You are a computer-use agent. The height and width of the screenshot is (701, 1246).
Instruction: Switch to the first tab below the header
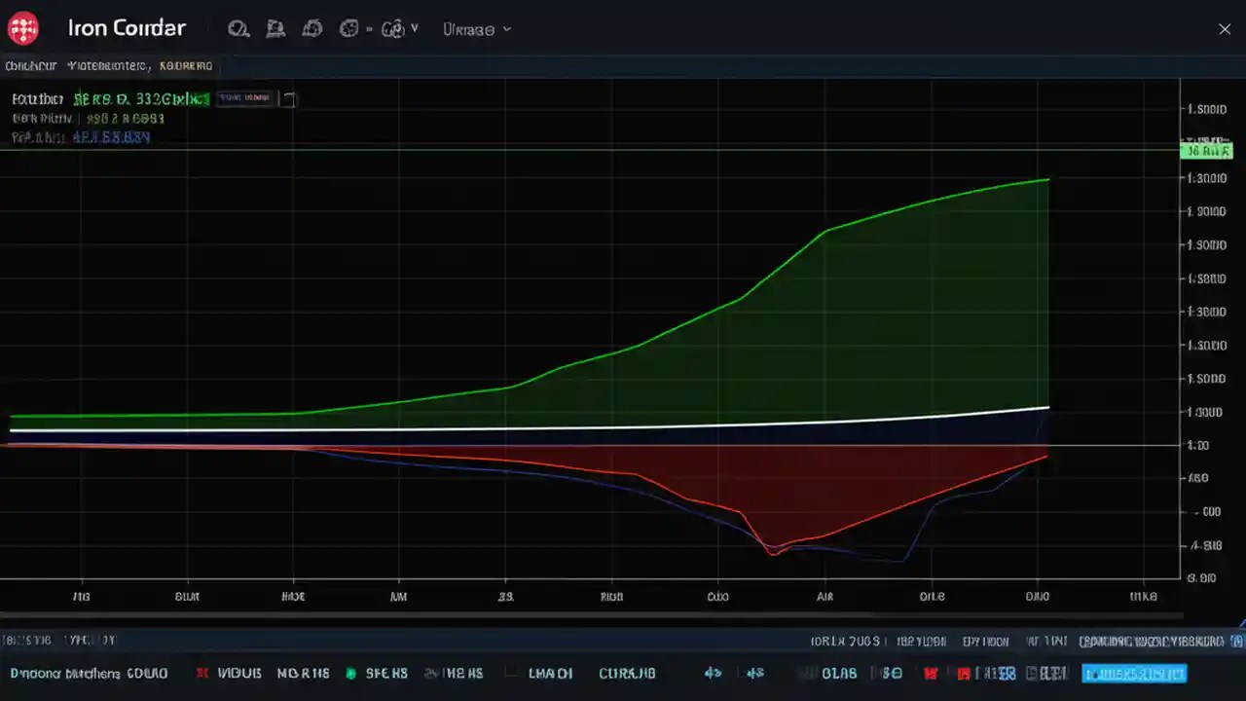(30, 65)
